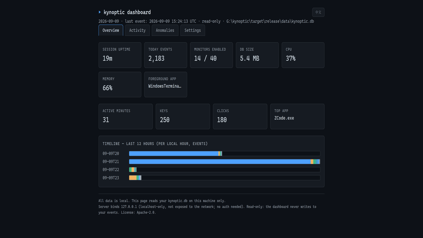Click the 09-09T21 row label

(111, 162)
